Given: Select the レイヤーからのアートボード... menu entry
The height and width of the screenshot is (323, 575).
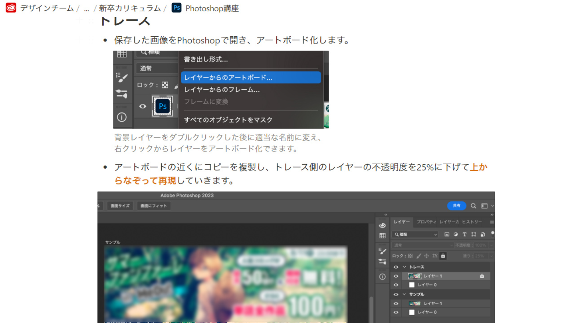Looking at the screenshot, I should point(251,78).
